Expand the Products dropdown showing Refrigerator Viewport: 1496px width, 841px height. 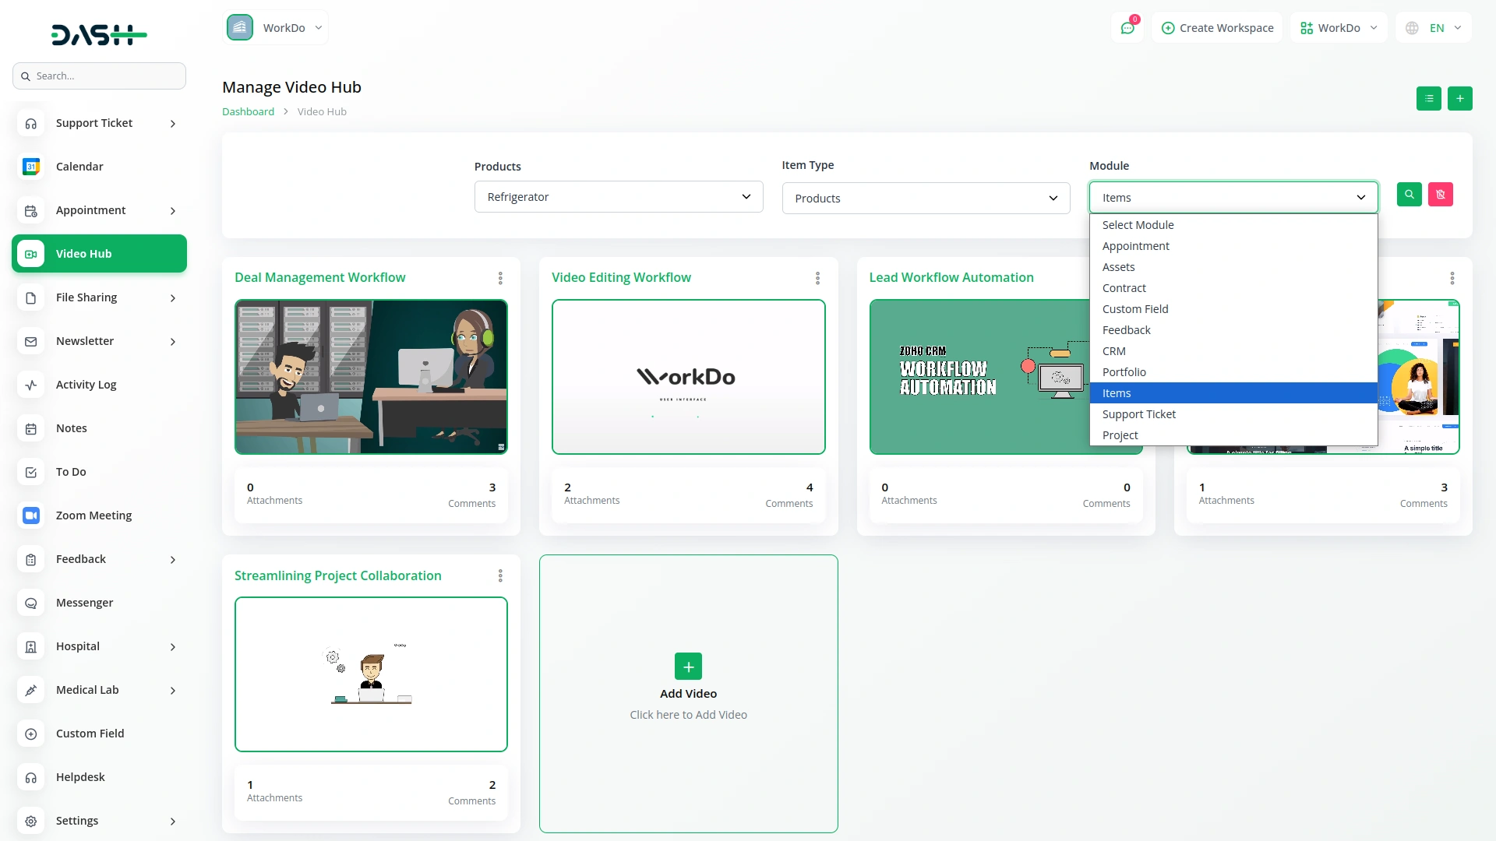[618, 196]
